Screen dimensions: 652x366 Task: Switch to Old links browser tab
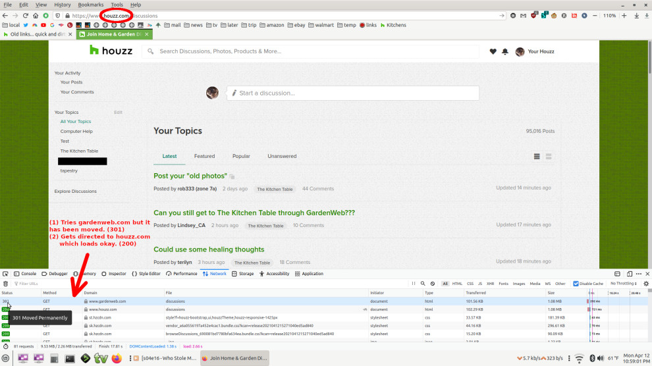(x=38, y=34)
